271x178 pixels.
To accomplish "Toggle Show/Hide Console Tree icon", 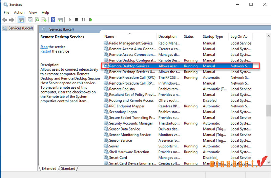I will pos(21,20).
